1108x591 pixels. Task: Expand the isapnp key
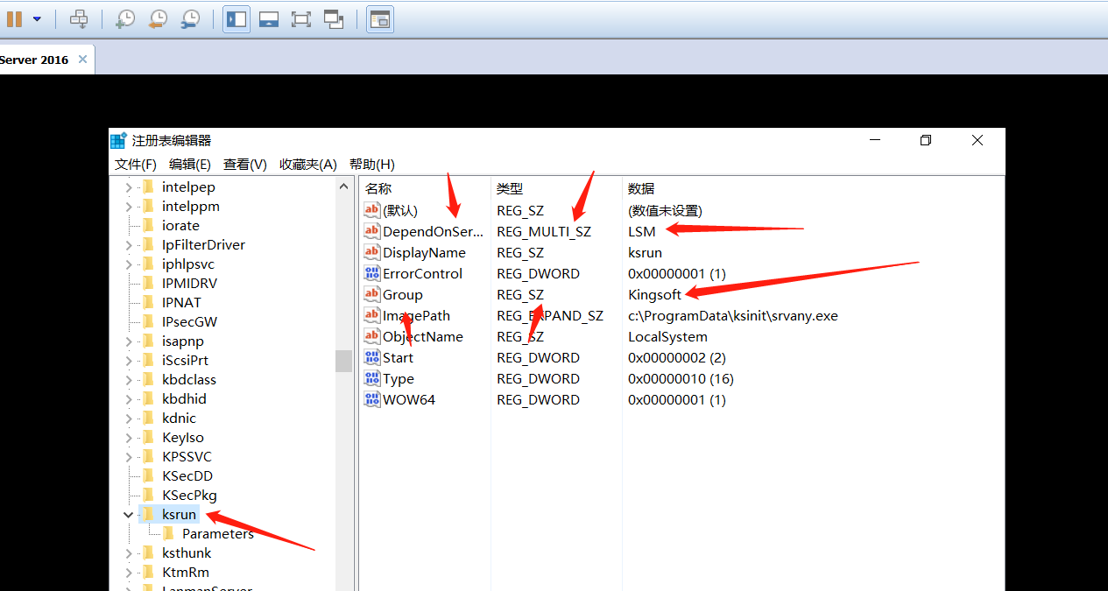129,341
